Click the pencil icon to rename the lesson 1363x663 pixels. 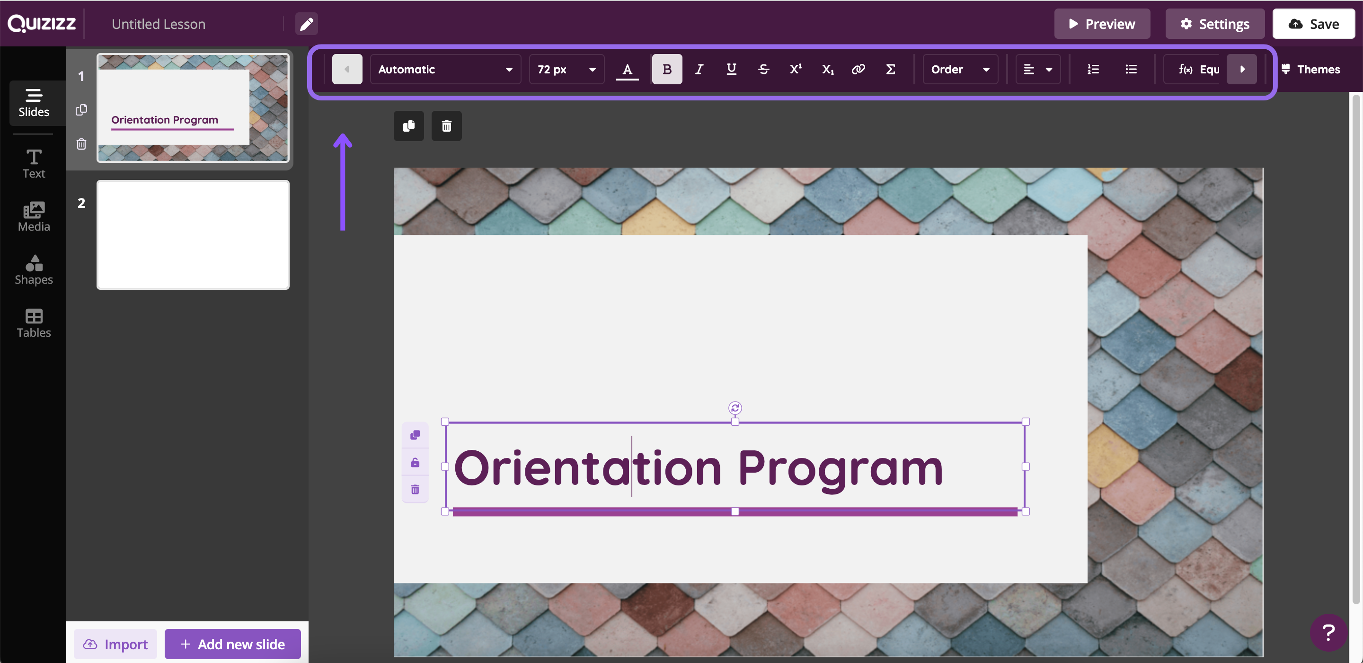coord(306,24)
